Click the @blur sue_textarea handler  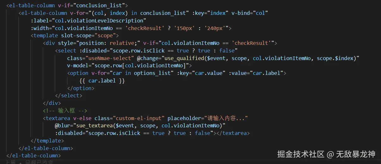tap(138, 126)
